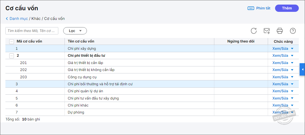The width and height of the screenshot is (305, 135).
Task: Open dropdown arrow for Công cụ dụng cụ row
Action: 292,77
